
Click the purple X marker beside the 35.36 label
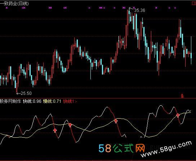click(134, 8)
